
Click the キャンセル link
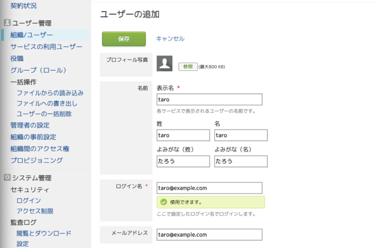point(170,39)
